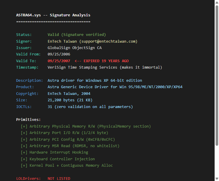Click "EnTech Taiwan, 2004" text

[x=69, y=94]
